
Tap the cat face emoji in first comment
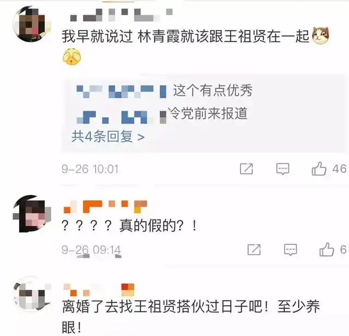coord(321,35)
